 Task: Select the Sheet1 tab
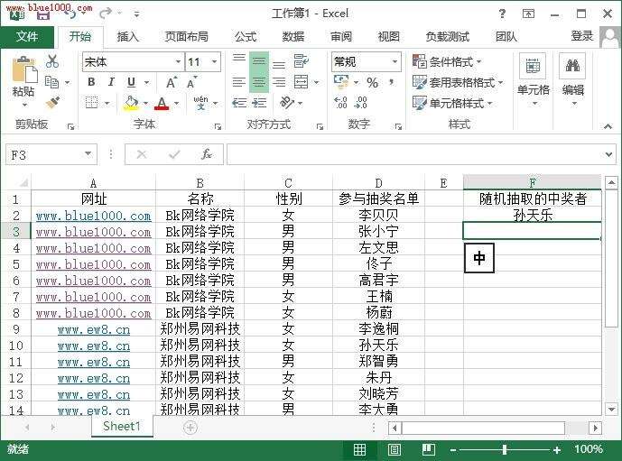122,427
